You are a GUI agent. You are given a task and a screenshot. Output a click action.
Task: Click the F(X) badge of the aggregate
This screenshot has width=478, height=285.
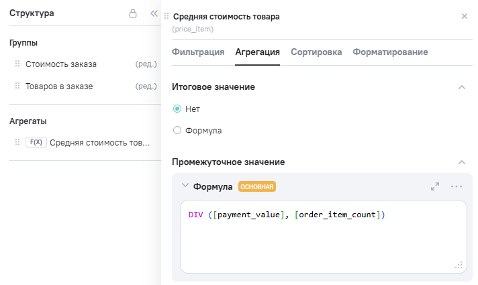[36, 143]
